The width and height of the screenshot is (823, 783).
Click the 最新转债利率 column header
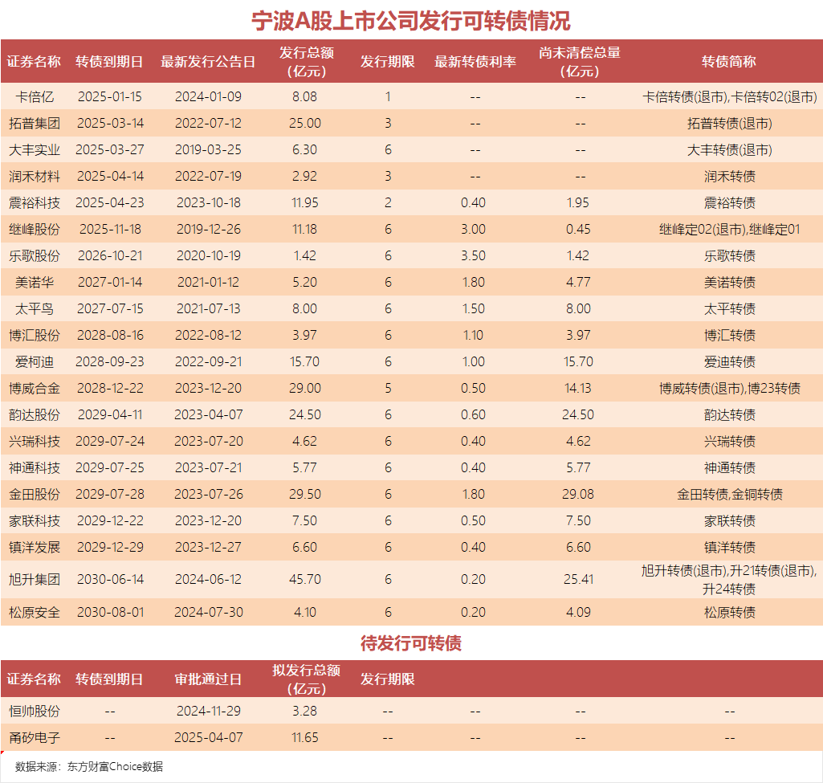click(x=475, y=61)
